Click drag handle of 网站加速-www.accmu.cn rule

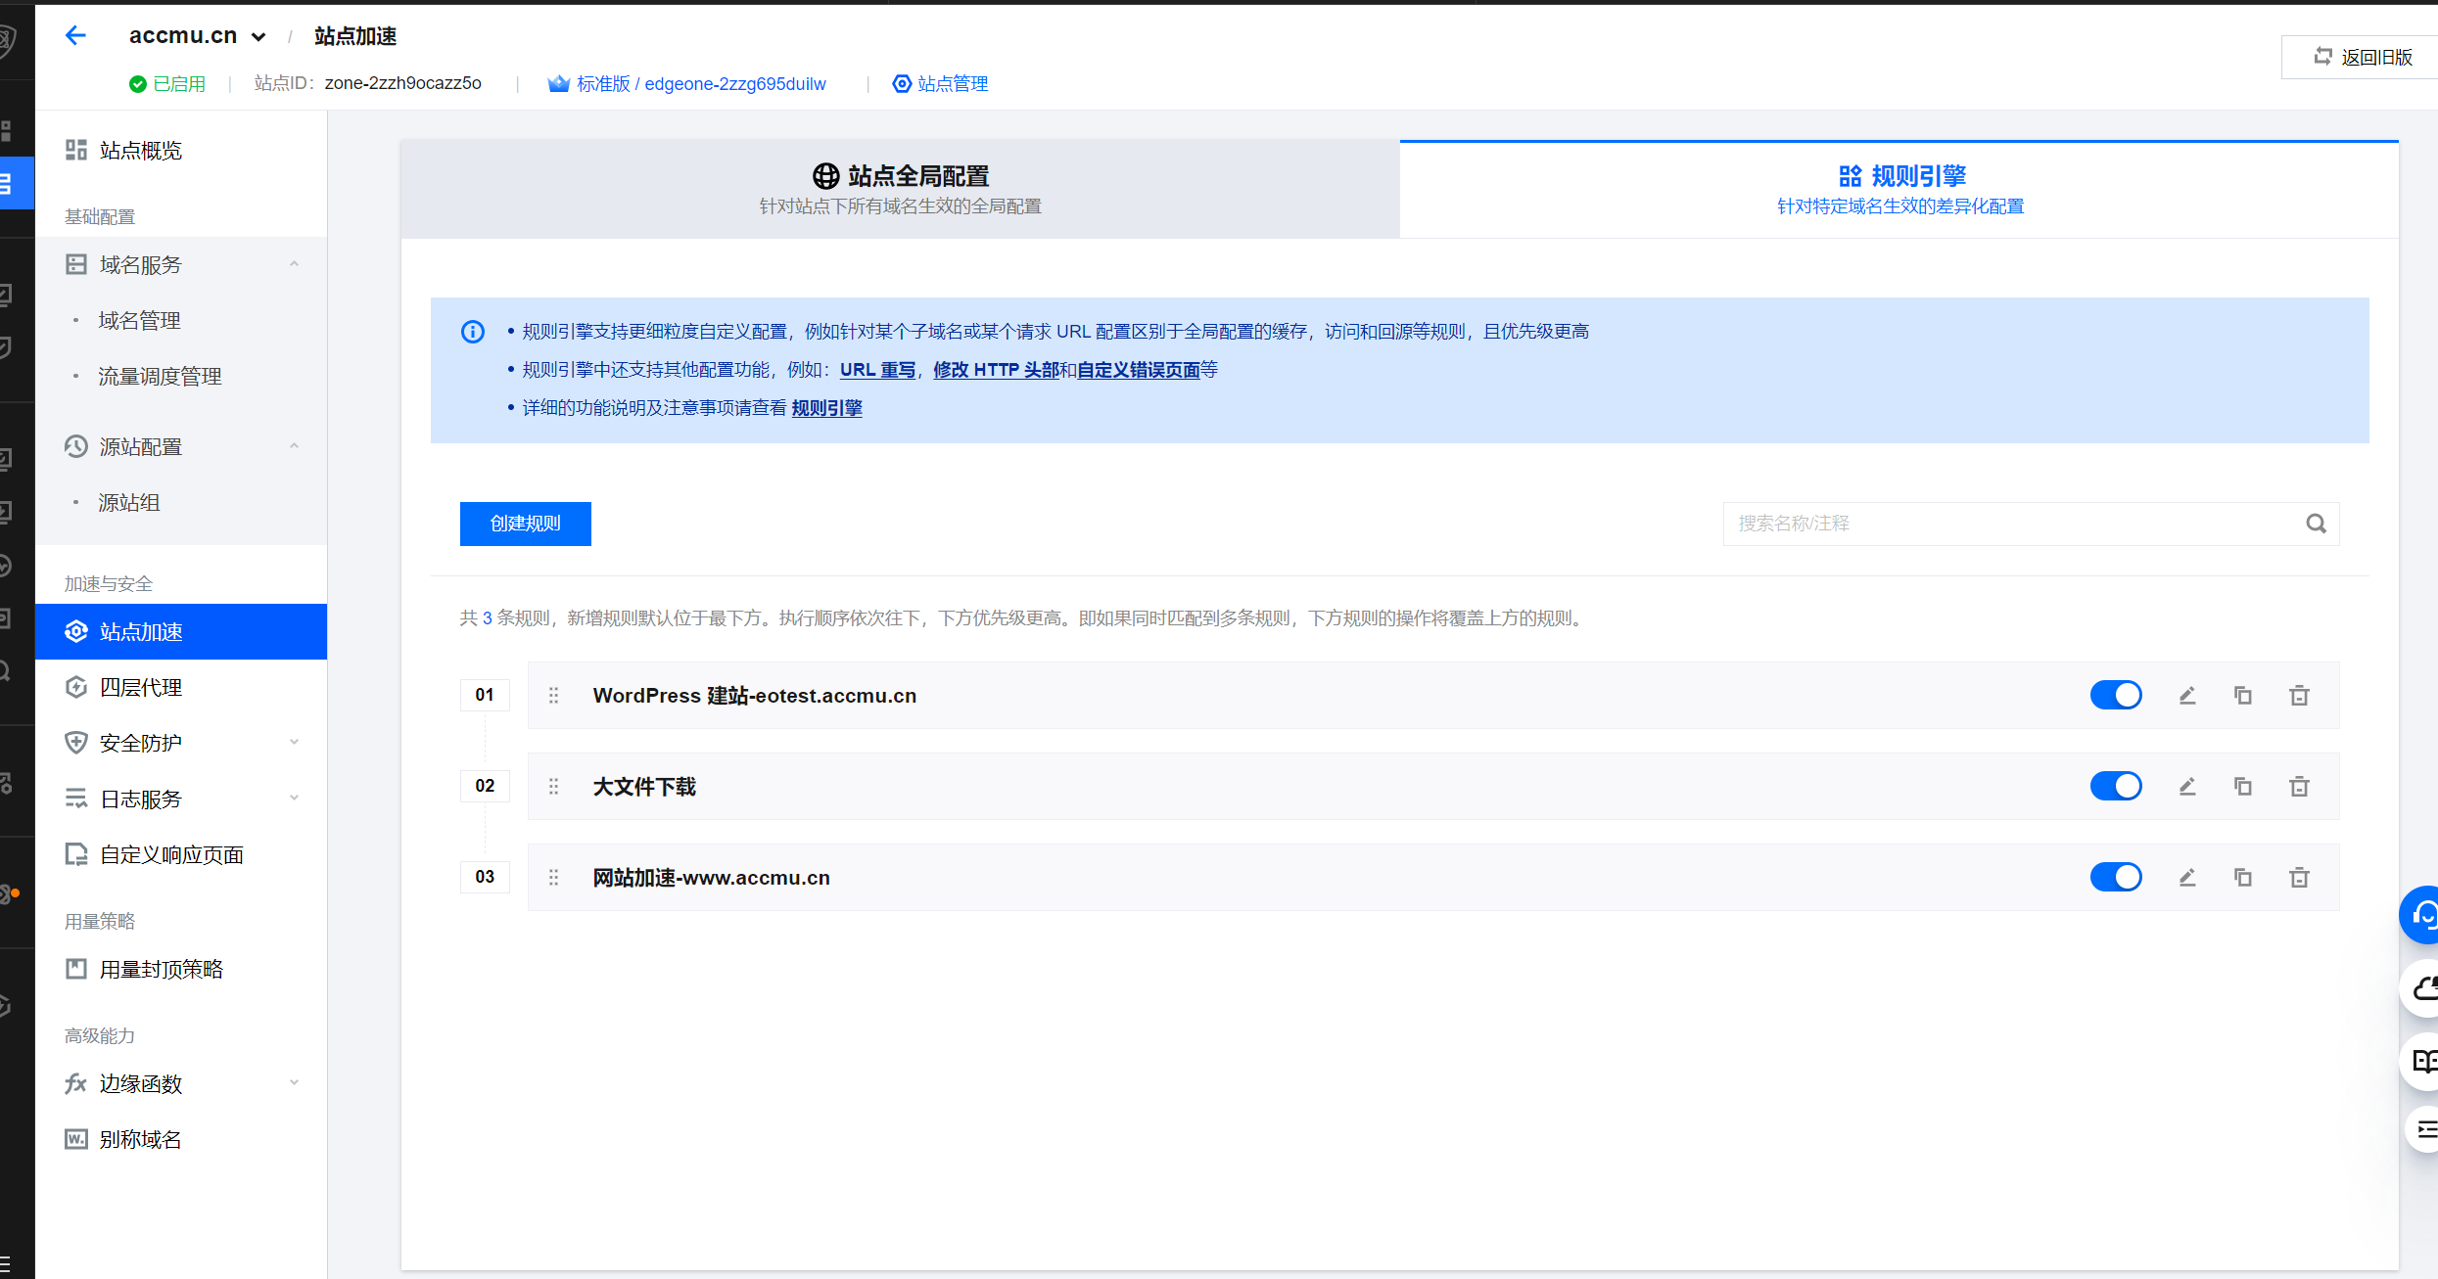coord(554,877)
